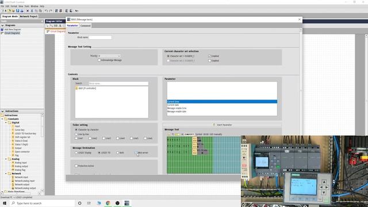Viewport: 368px width, 207px height.
Task: Select the Line by line ticker option
Action: [x=76, y=134]
